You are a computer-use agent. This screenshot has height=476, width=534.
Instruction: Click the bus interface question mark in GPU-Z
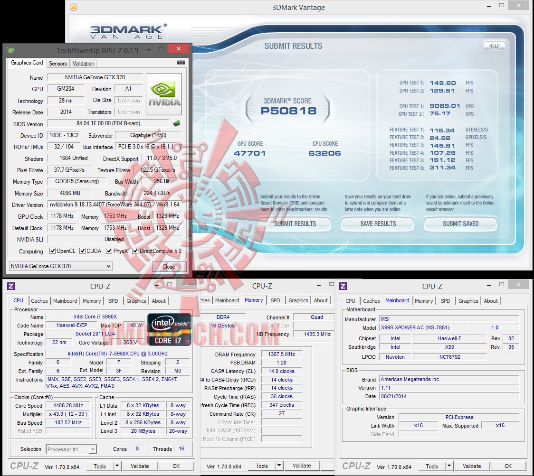pos(181,147)
